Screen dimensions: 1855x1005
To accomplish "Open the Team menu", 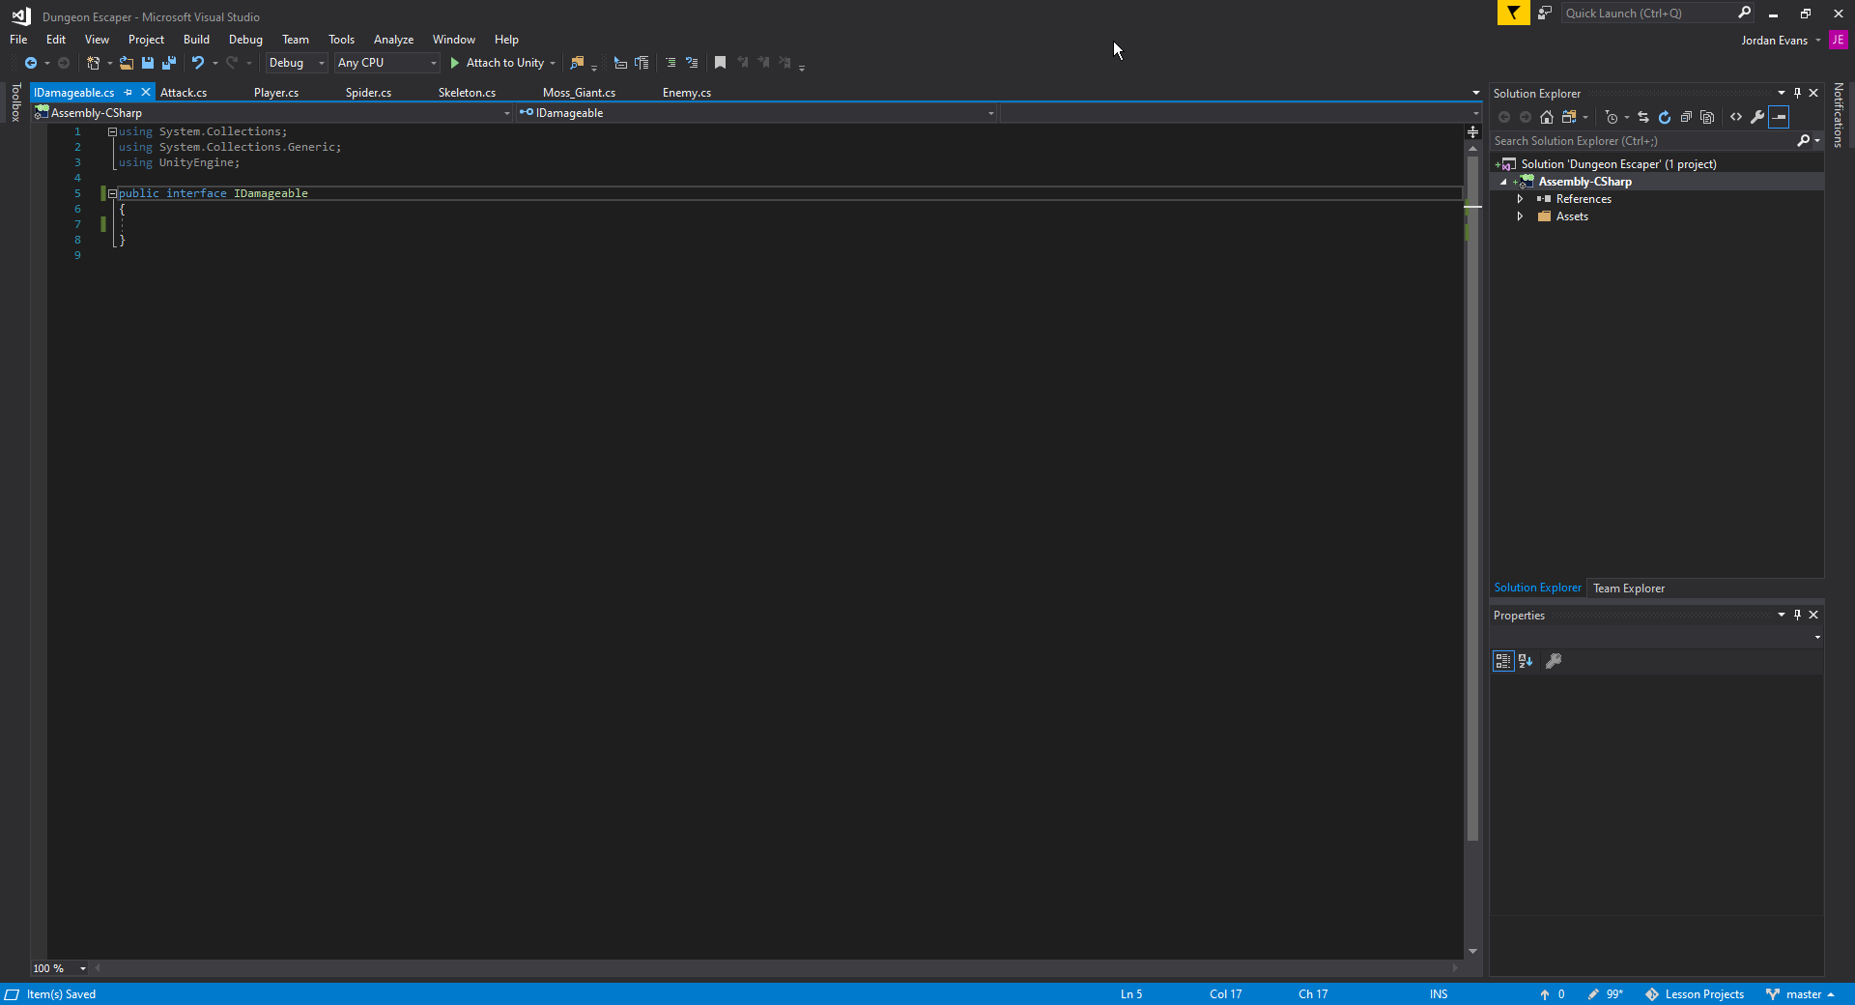I will click(x=295, y=39).
